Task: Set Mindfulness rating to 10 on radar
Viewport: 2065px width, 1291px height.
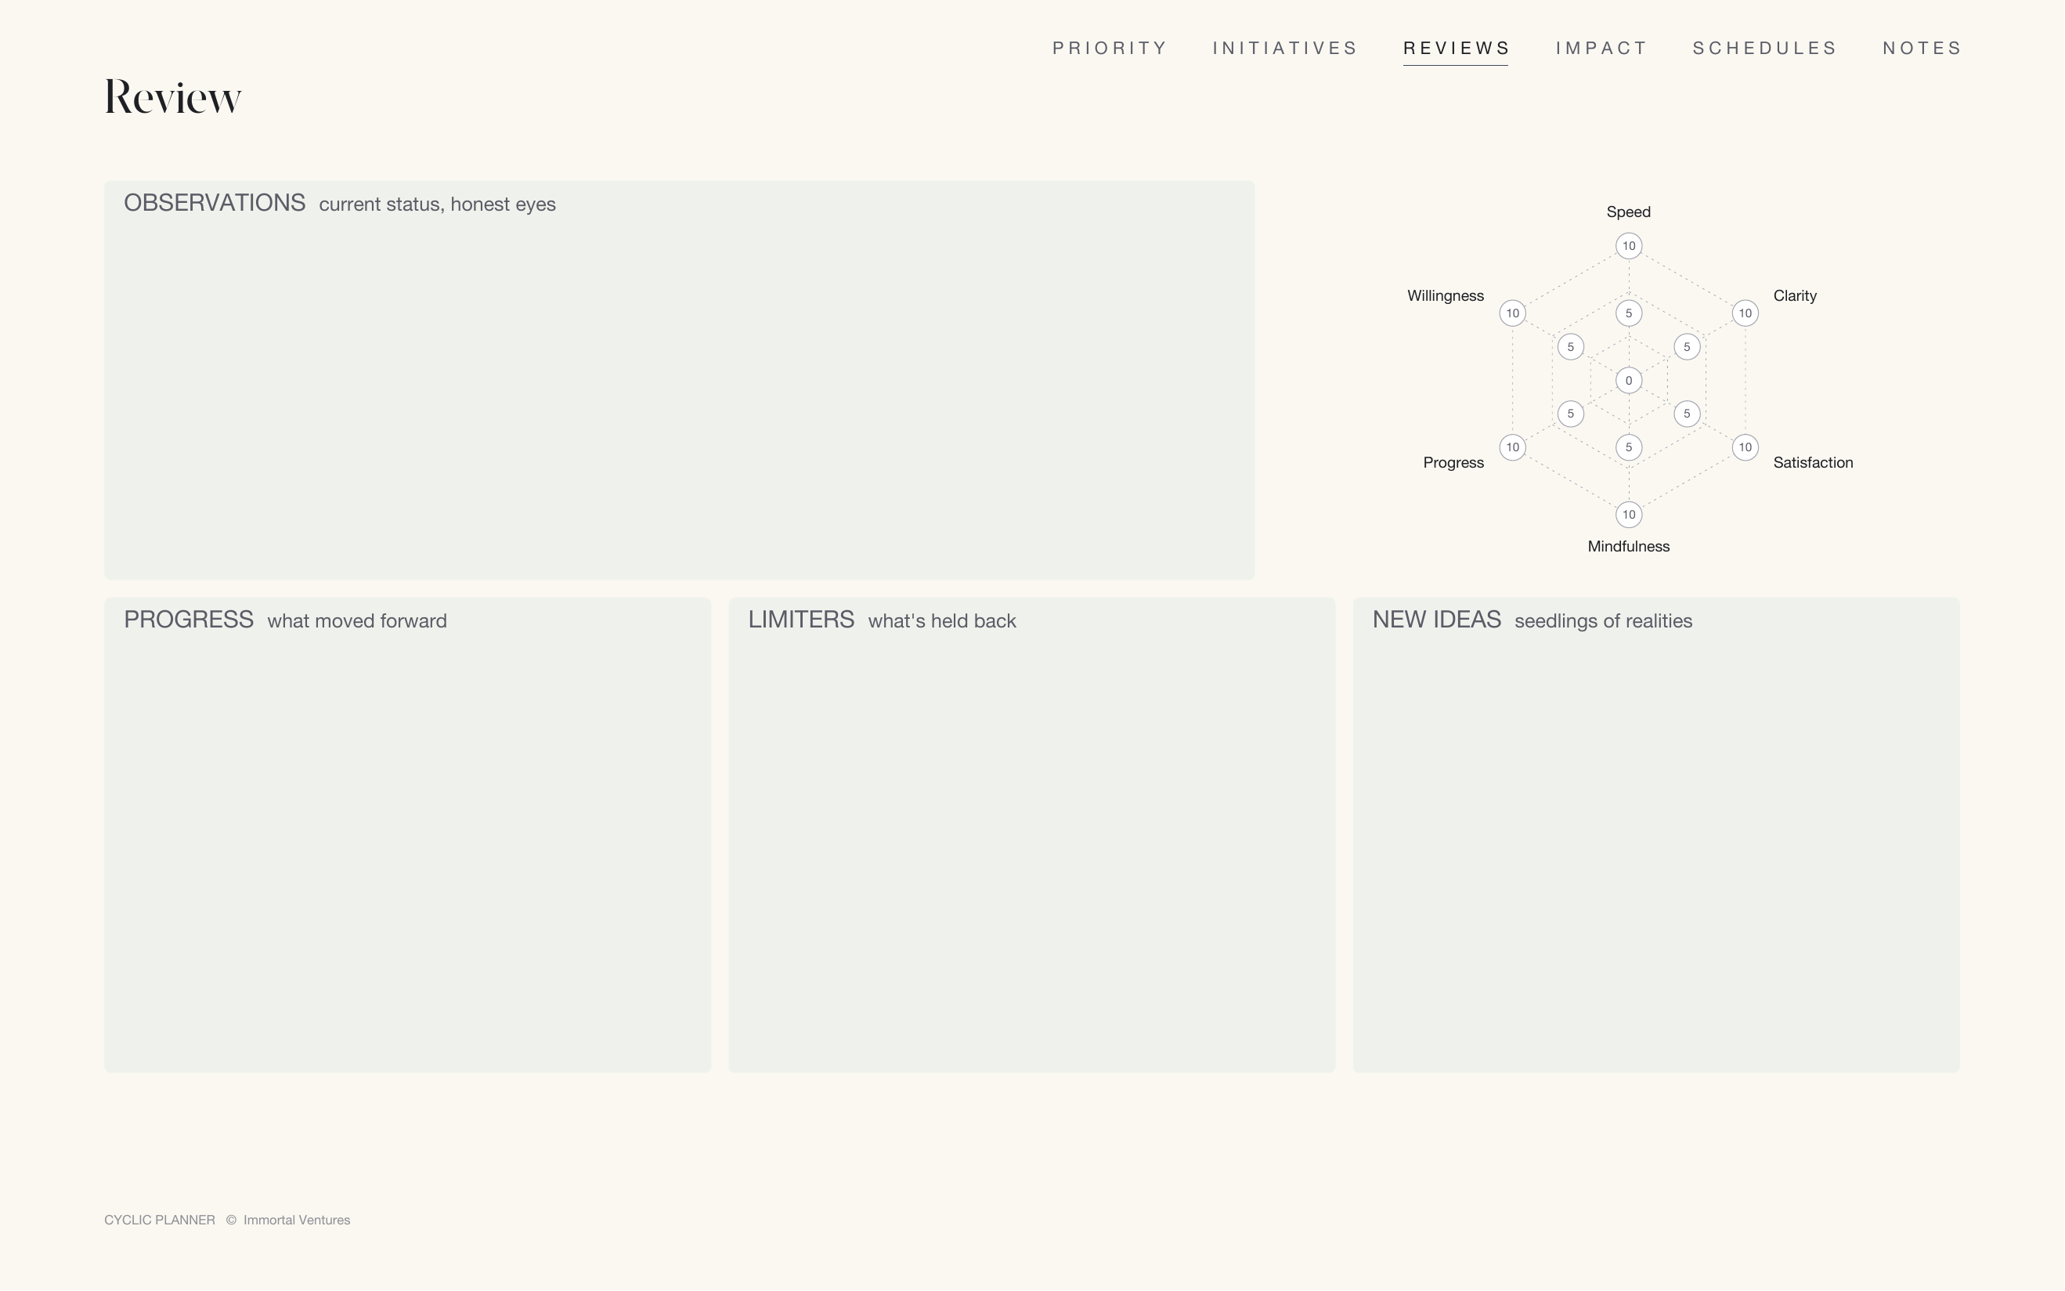Action: (1628, 515)
